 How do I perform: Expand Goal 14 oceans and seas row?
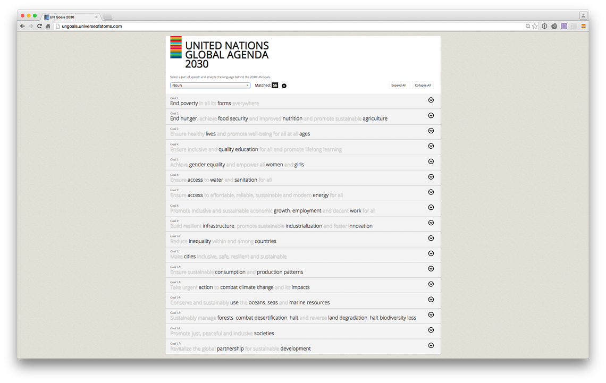431,300
